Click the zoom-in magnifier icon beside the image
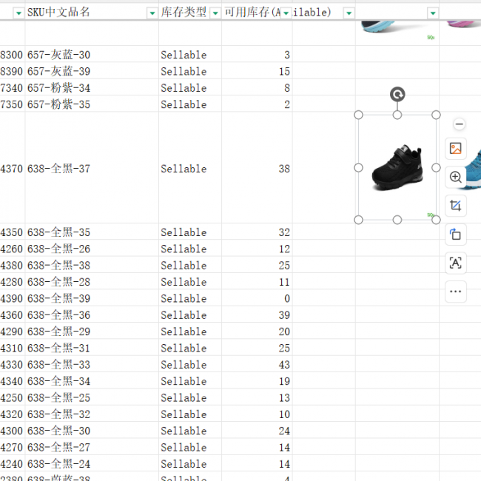Screen dimensions: 481x481 [x=456, y=177]
